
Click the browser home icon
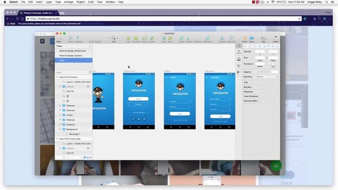pyautogui.click(x=22, y=19)
